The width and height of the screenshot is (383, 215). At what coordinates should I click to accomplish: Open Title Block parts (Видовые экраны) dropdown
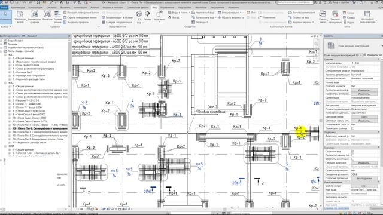click(x=301, y=22)
